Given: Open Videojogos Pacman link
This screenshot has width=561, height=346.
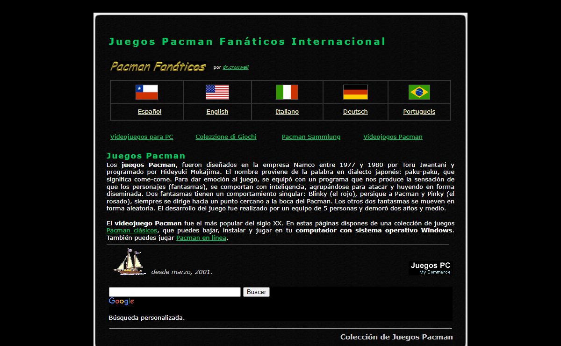Looking at the screenshot, I should point(393,137).
